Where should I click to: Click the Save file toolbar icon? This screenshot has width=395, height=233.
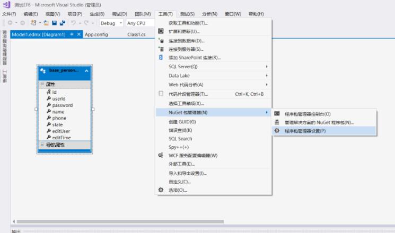[x=55, y=23]
